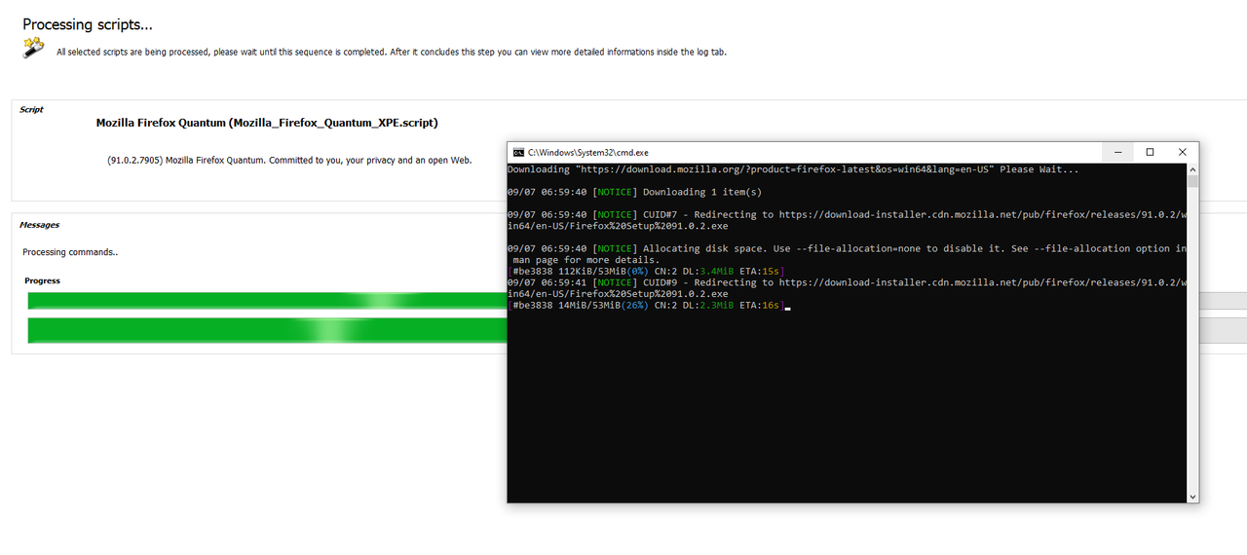Click the 'All selected scripts are being processed' text
1247x555 pixels.
point(392,52)
